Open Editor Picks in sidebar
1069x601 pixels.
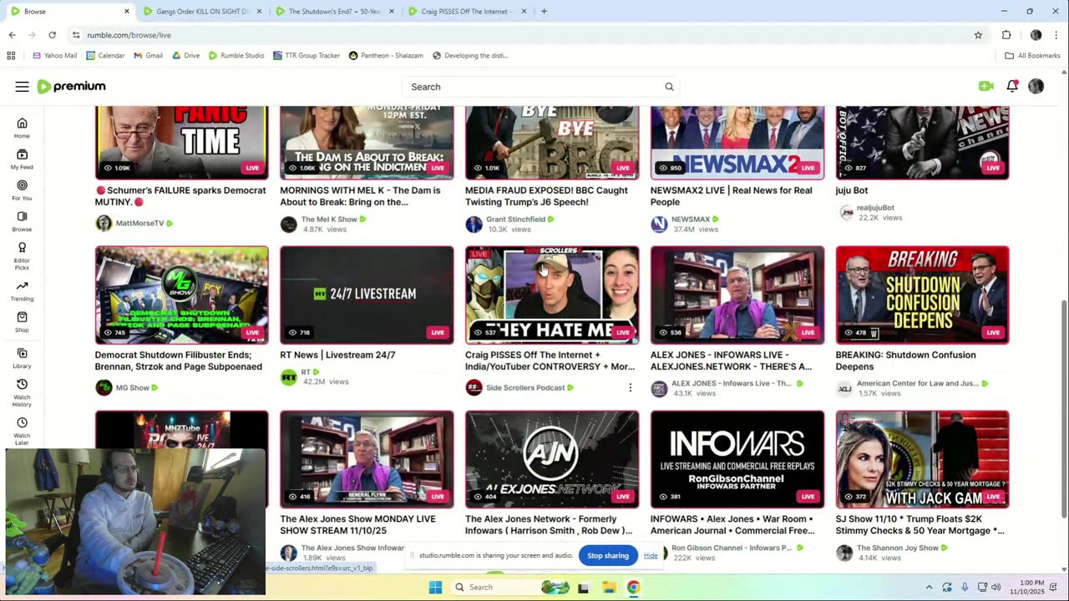(x=22, y=256)
